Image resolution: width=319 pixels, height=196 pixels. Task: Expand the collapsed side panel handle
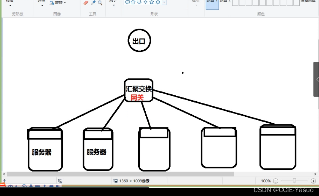pyautogui.click(x=316, y=79)
